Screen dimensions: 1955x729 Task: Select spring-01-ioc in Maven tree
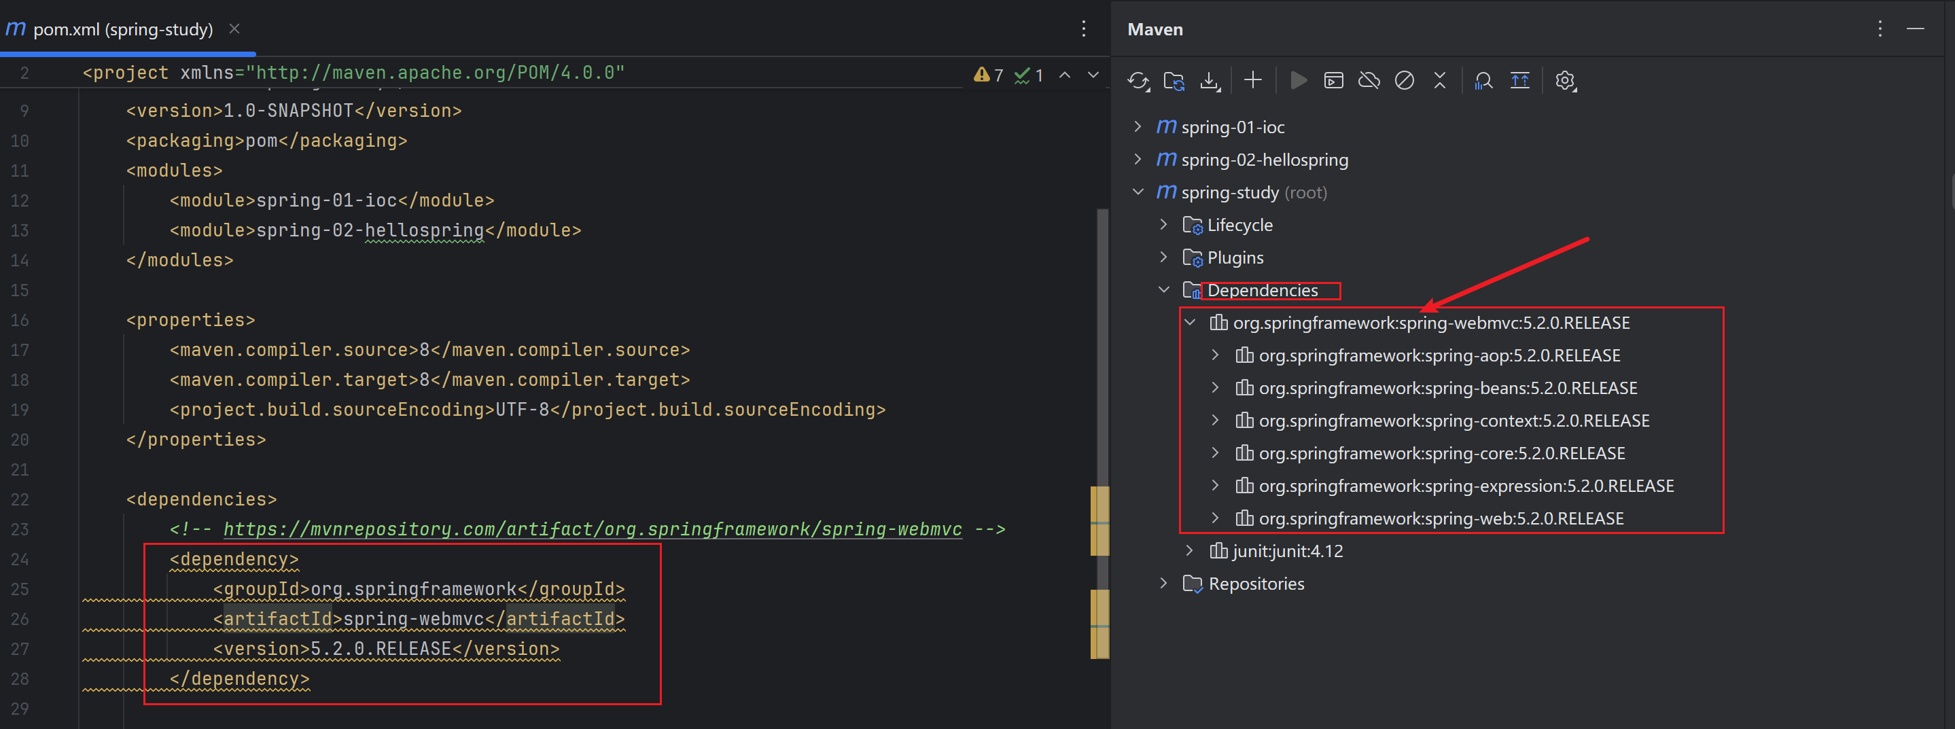[x=1233, y=126]
